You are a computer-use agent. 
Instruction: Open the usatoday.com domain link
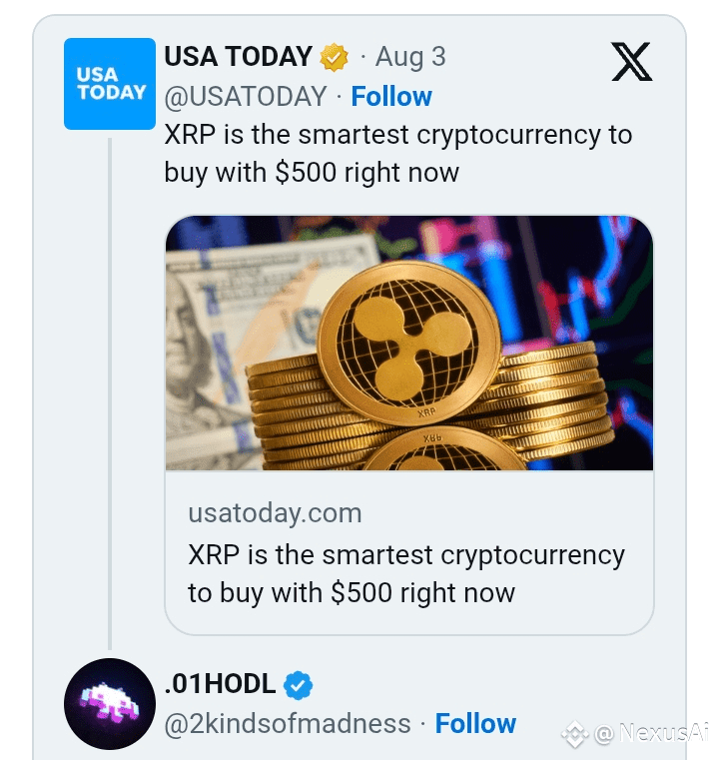[275, 512]
